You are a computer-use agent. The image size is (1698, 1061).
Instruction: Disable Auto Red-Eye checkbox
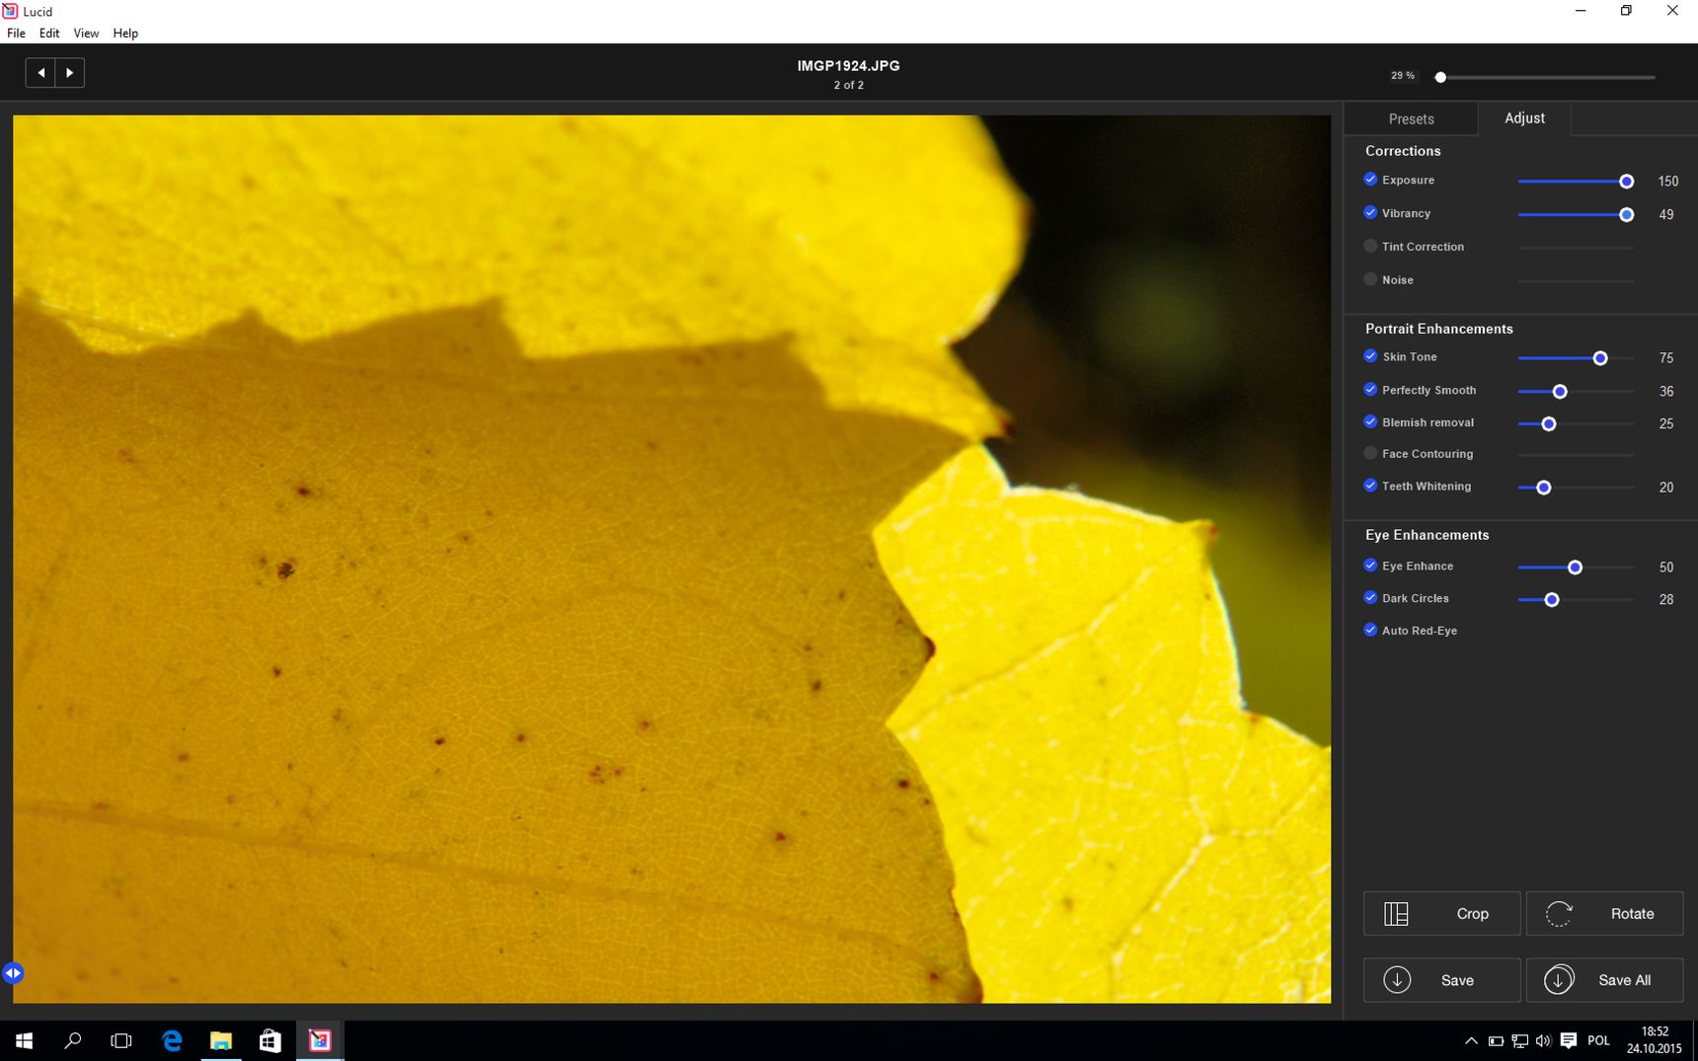click(x=1370, y=630)
